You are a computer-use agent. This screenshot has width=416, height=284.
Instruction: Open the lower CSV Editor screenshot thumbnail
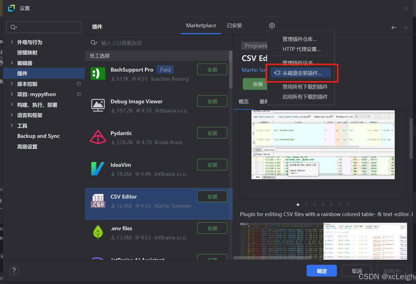(323, 241)
